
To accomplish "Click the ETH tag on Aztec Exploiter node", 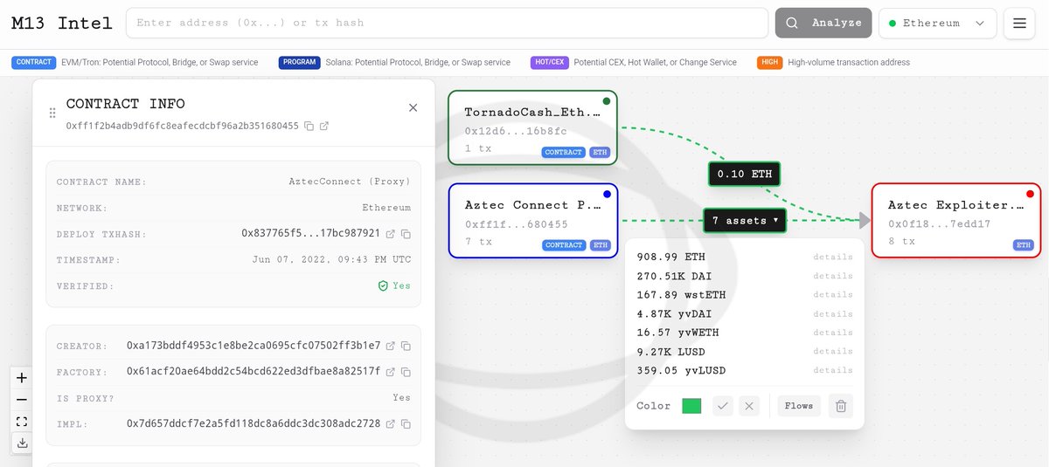I will click(x=1023, y=245).
